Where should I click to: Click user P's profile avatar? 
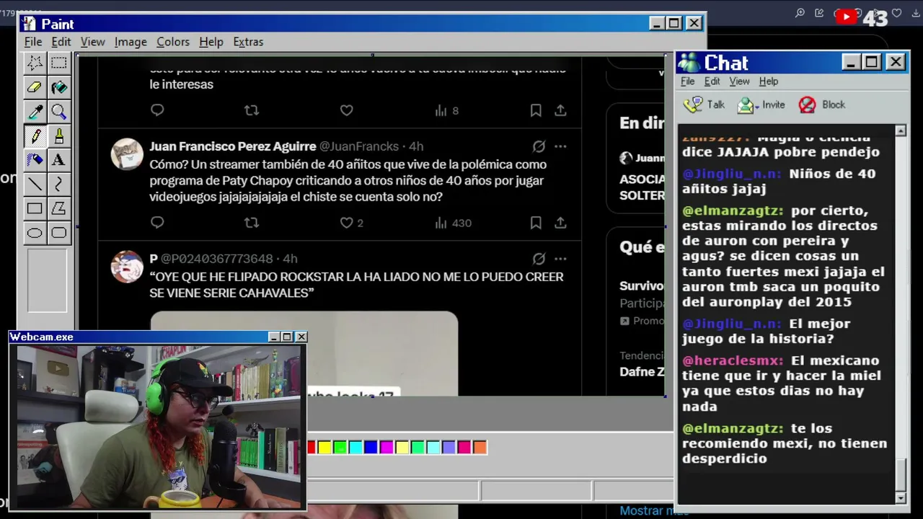[x=127, y=267]
